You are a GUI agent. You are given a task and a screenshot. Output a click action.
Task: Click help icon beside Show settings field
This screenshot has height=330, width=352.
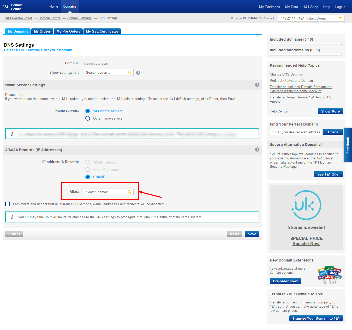pyautogui.click(x=138, y=73)
